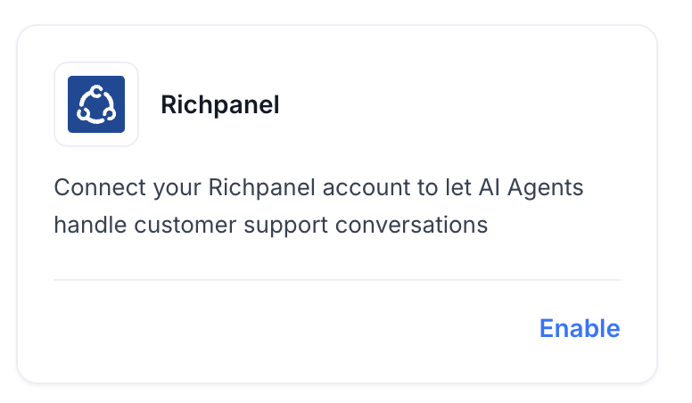Click 'AI Agents' in the description
Screen dimensions: 692x403
531,188
